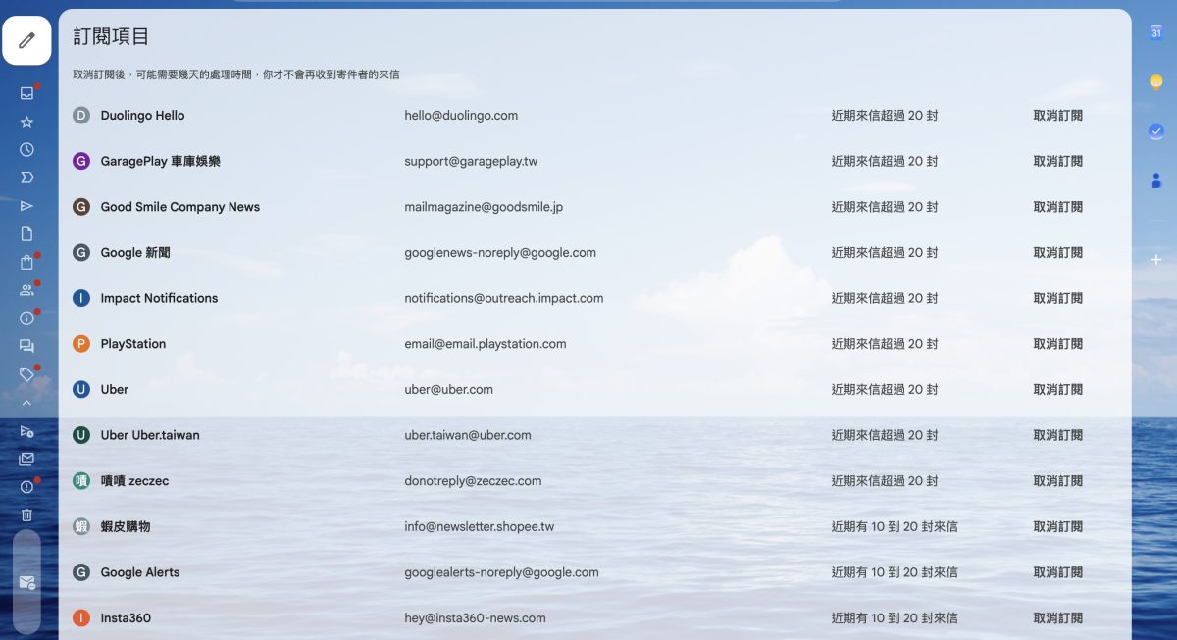Select Manage subscriptions icon in sidebar

click(x=26, y=582)
